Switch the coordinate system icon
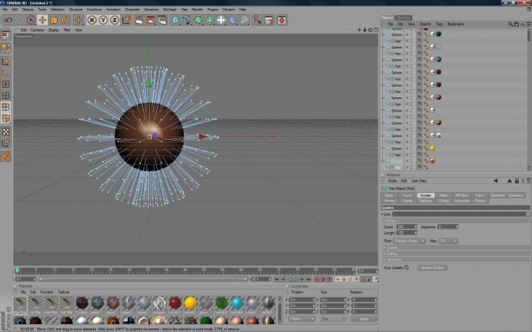This screenshot has width=532, height=332. (x=126, y=20)
